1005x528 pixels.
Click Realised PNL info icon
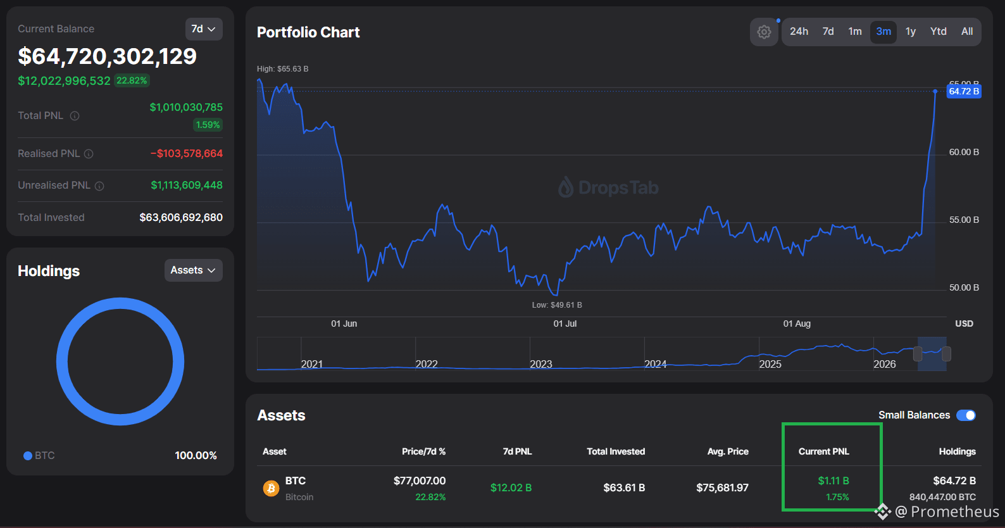click(89, 154)
